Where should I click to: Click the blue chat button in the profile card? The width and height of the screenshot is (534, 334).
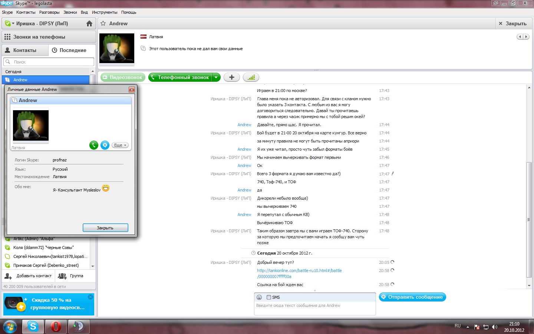[105, 145]
